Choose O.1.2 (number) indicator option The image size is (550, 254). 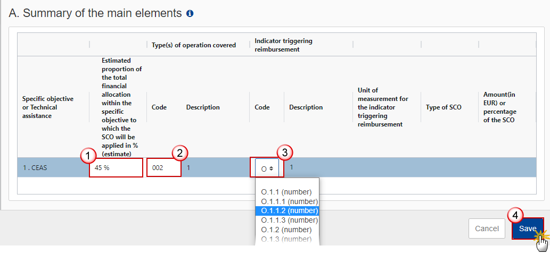click(x=286, y=230)
